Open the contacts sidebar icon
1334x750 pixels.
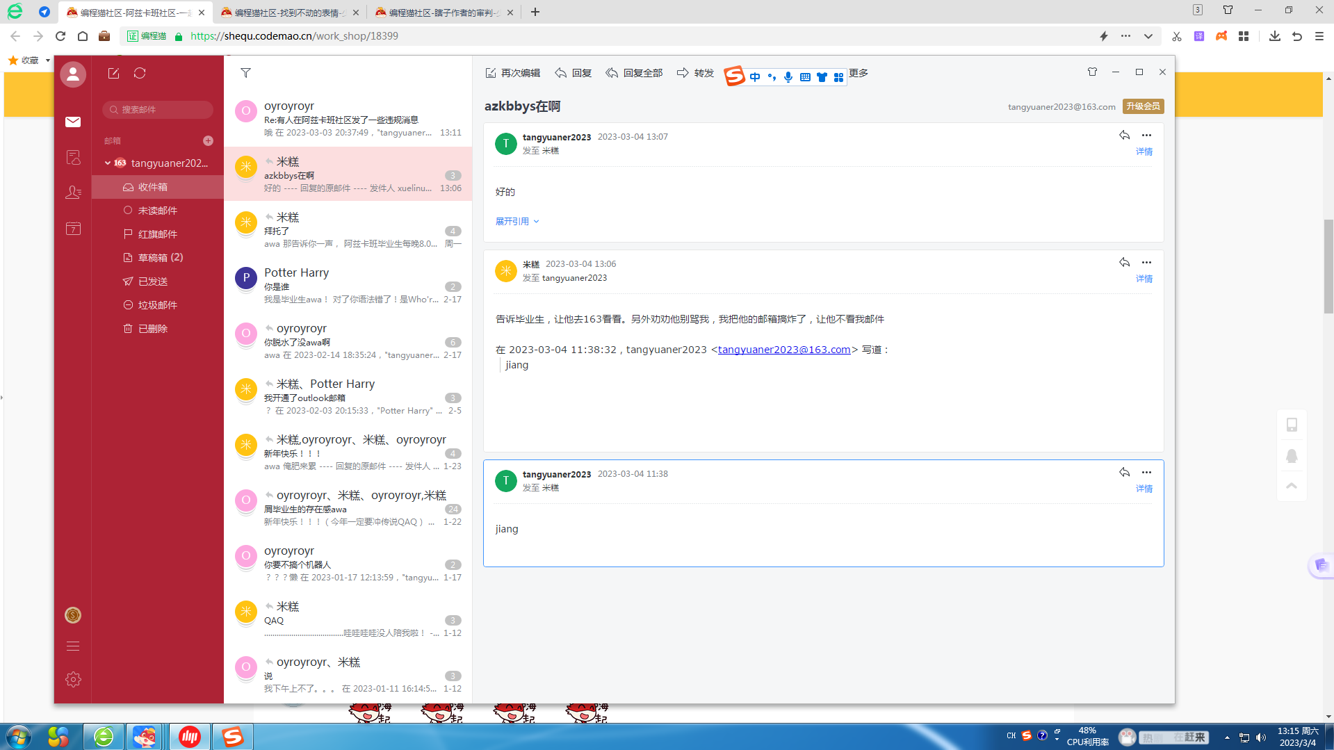tap(73, 192)
